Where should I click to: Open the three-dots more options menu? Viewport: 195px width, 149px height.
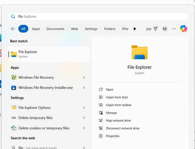click(x=174, y=29)
